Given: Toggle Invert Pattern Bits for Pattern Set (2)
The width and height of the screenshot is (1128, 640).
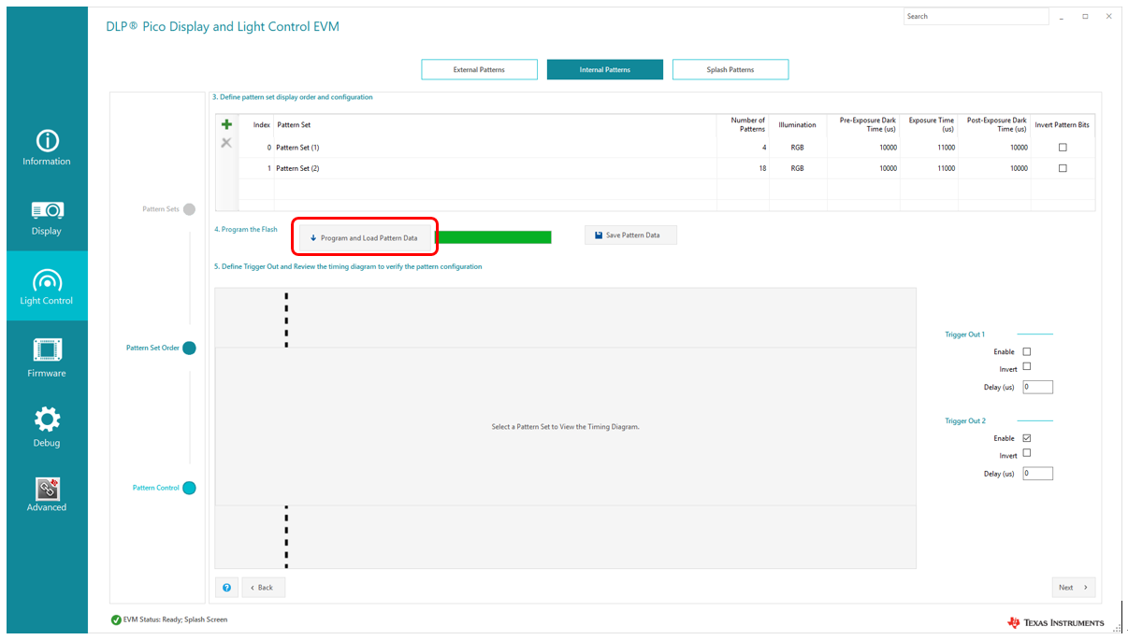Looking at the screenshot, I should point(1063,168).
